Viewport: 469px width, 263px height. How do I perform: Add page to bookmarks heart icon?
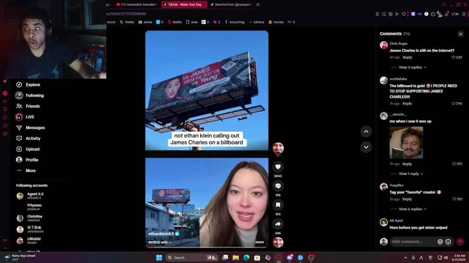[404, 14]
